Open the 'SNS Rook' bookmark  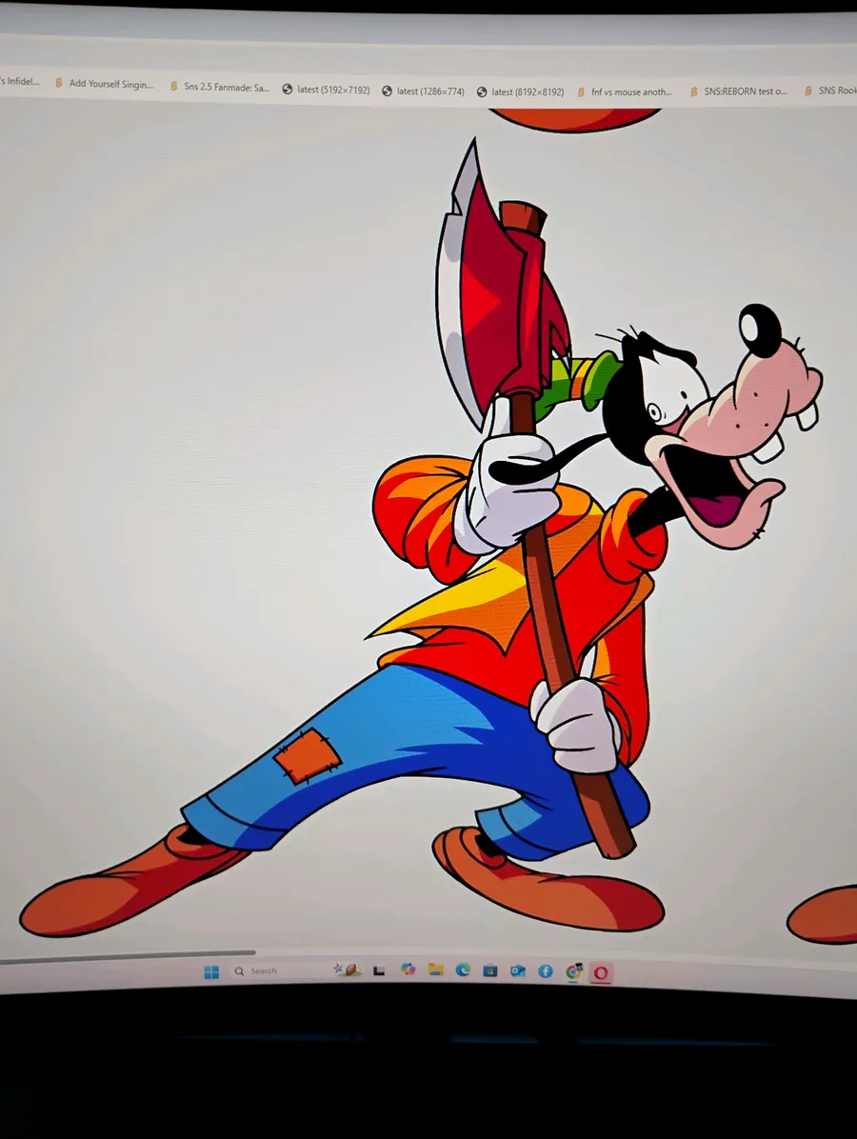pyautogui.click(x=830, y=90)
